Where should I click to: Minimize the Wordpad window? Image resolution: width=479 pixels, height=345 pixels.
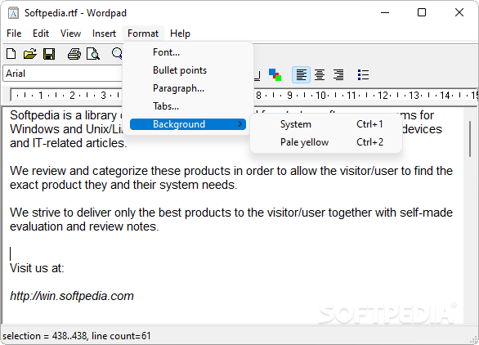point(385,12)
